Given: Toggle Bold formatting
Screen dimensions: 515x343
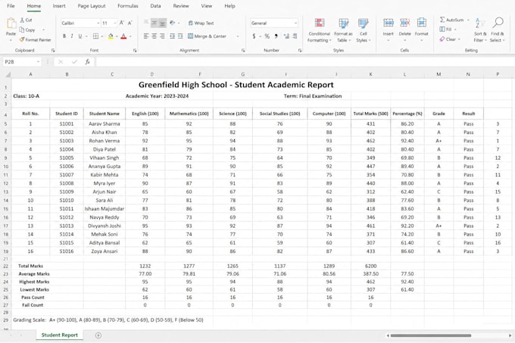Looking at the screenshot, I should pos(64,36).
